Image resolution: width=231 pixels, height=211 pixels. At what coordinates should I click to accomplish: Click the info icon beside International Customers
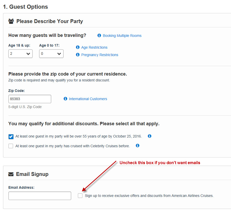[65, 99]
